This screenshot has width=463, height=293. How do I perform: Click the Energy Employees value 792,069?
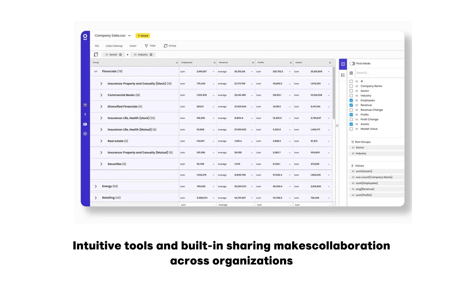201,187
